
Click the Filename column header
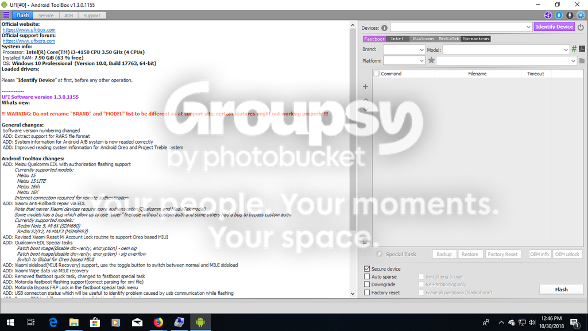(x=477, y=74)
